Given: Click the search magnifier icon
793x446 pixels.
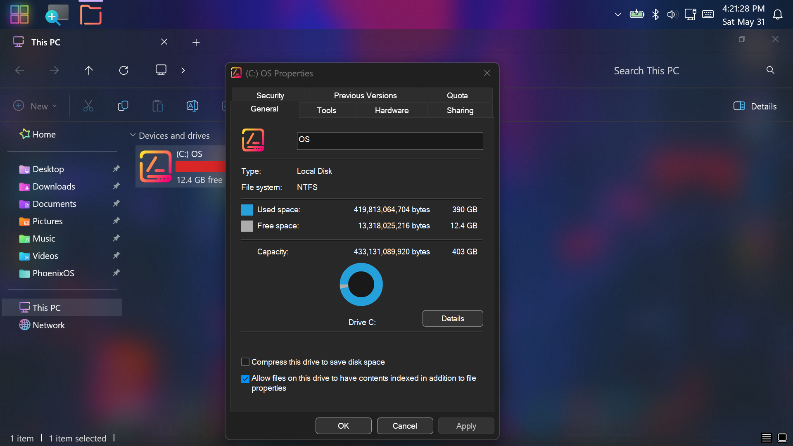Looking at the screenshot, I should point(770,70).
